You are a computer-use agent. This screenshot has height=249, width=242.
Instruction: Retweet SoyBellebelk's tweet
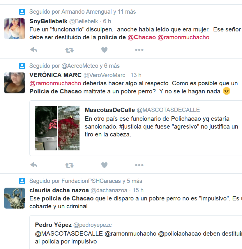[70, 50]
